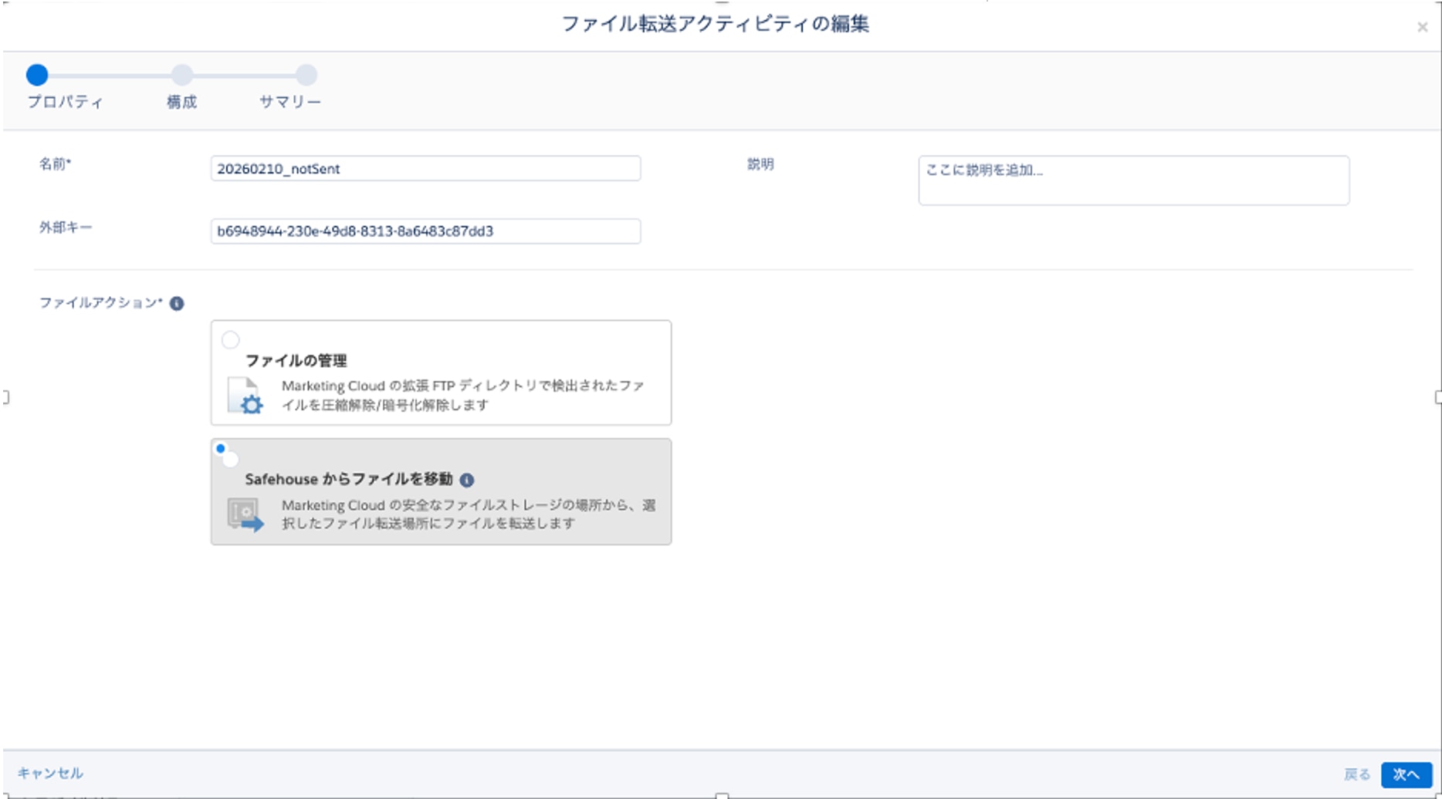Select the Safehouse からファイルを移動 radio button

click(228, 457)
